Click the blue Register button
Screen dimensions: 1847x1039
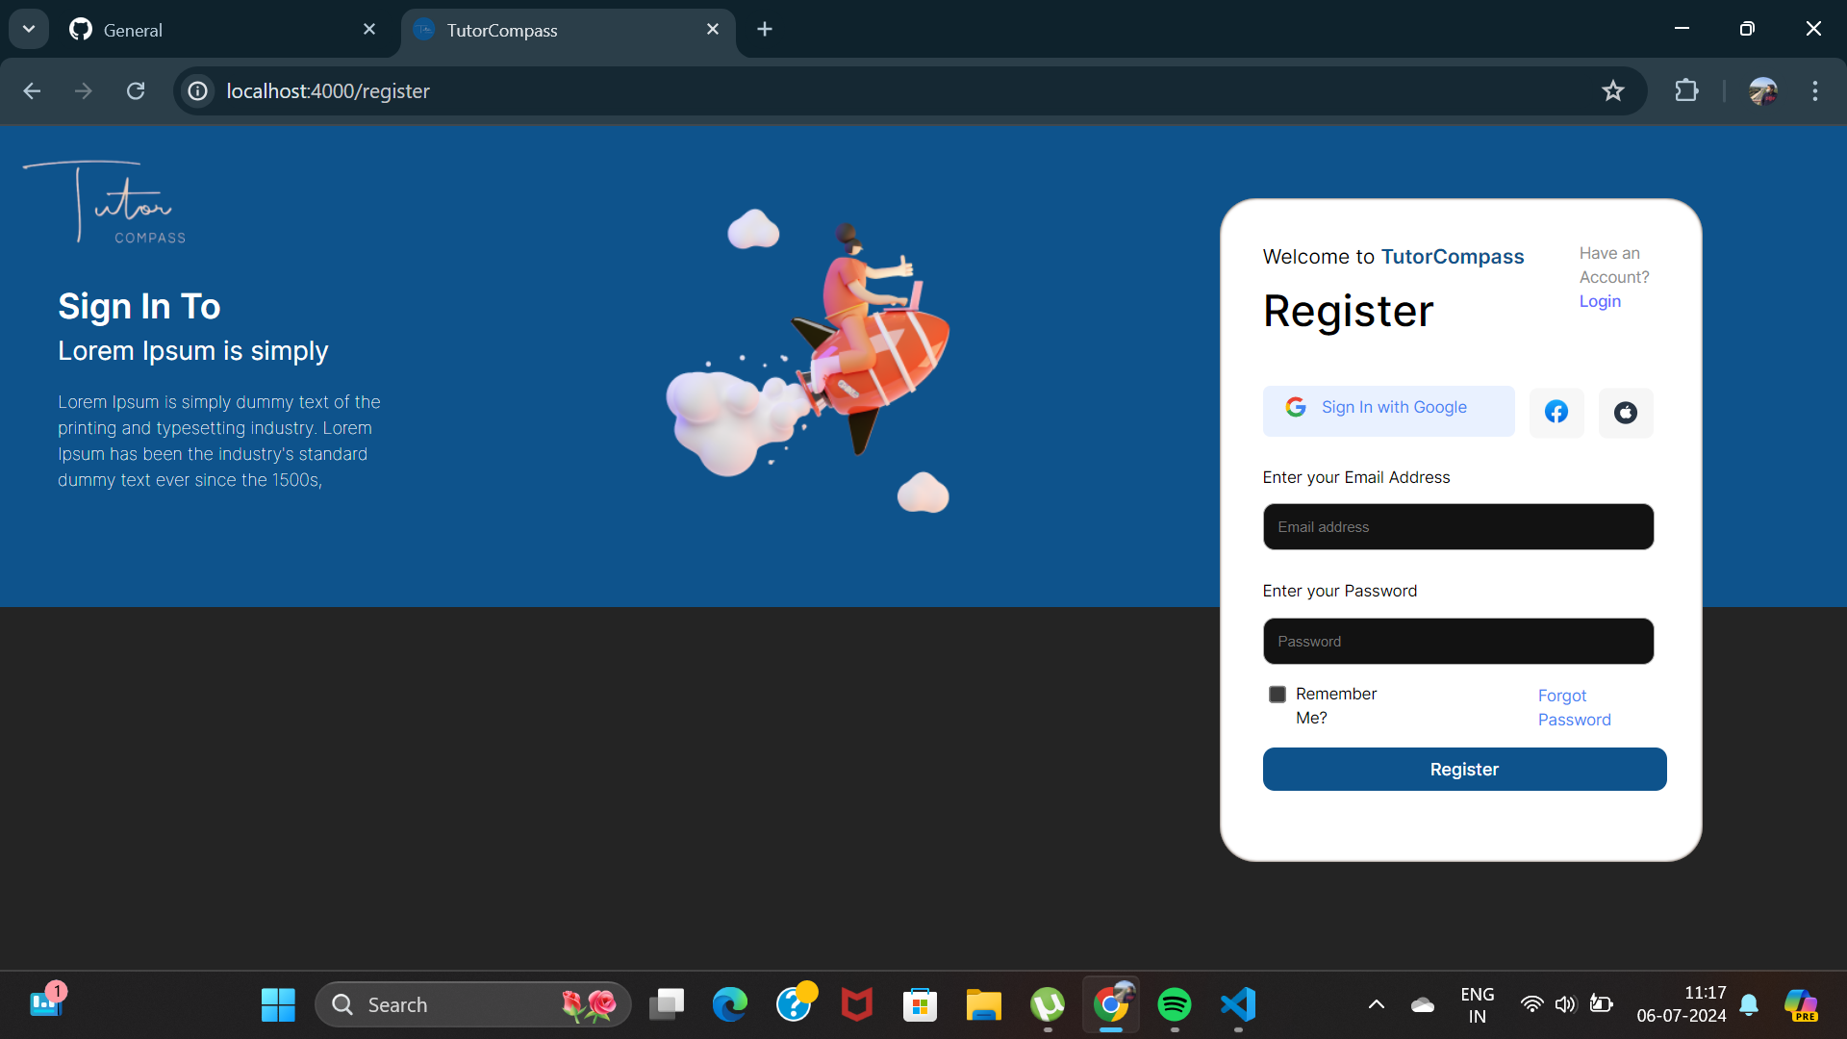coord(1464,770)
